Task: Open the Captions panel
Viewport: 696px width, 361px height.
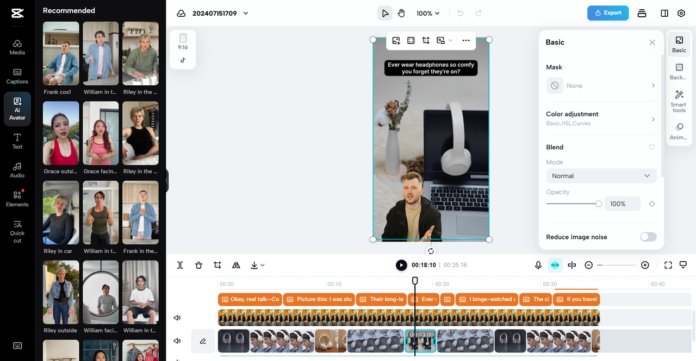Action: pos(17,76)
